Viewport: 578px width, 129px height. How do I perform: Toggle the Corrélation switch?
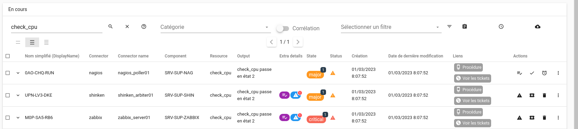282,29
